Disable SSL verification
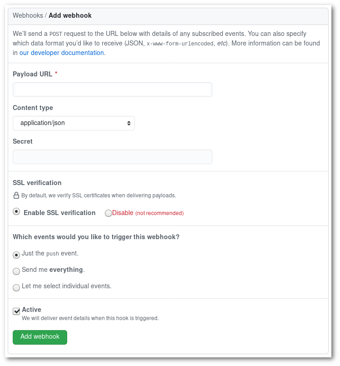This screenshot has width=340, height=366. [x=108, y=213]
